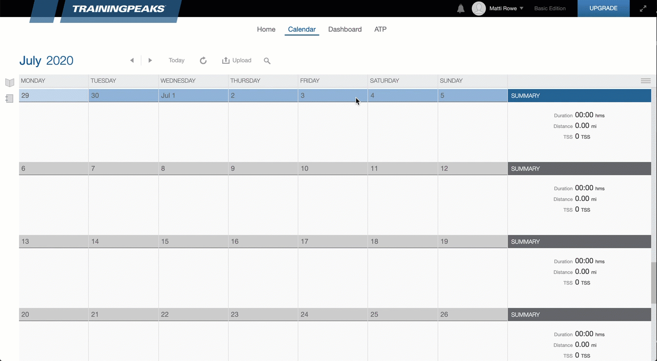This screenshot has height=361, width=657.
Task: Select day 26 header
Action: 473,314
